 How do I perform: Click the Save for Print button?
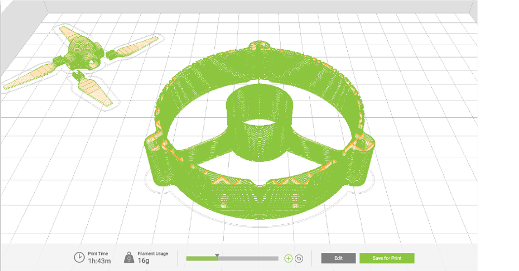pyautogui.click(x=387, y=259)
